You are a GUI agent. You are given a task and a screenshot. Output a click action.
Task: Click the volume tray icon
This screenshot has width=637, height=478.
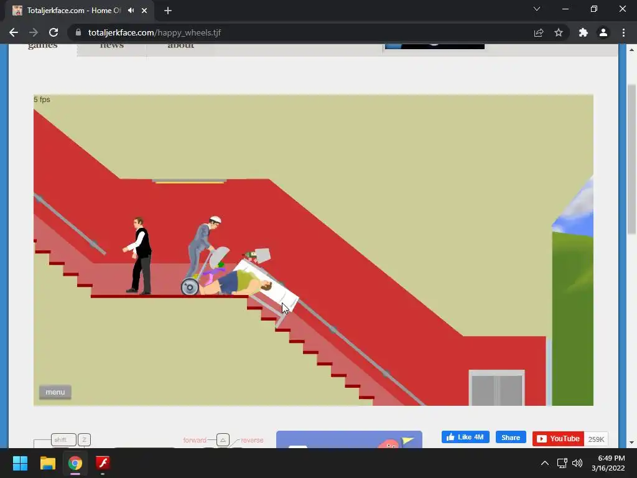click(x=577, y=463)
